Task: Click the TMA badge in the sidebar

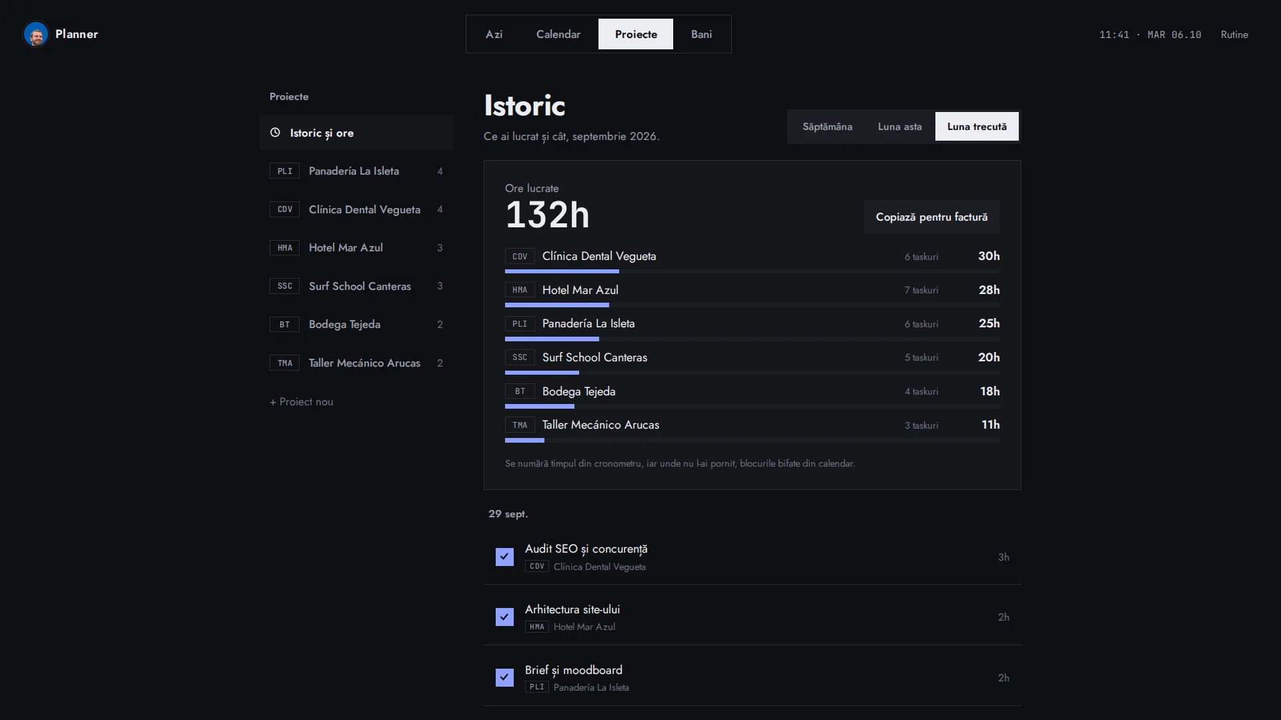Action: [284, 363]
